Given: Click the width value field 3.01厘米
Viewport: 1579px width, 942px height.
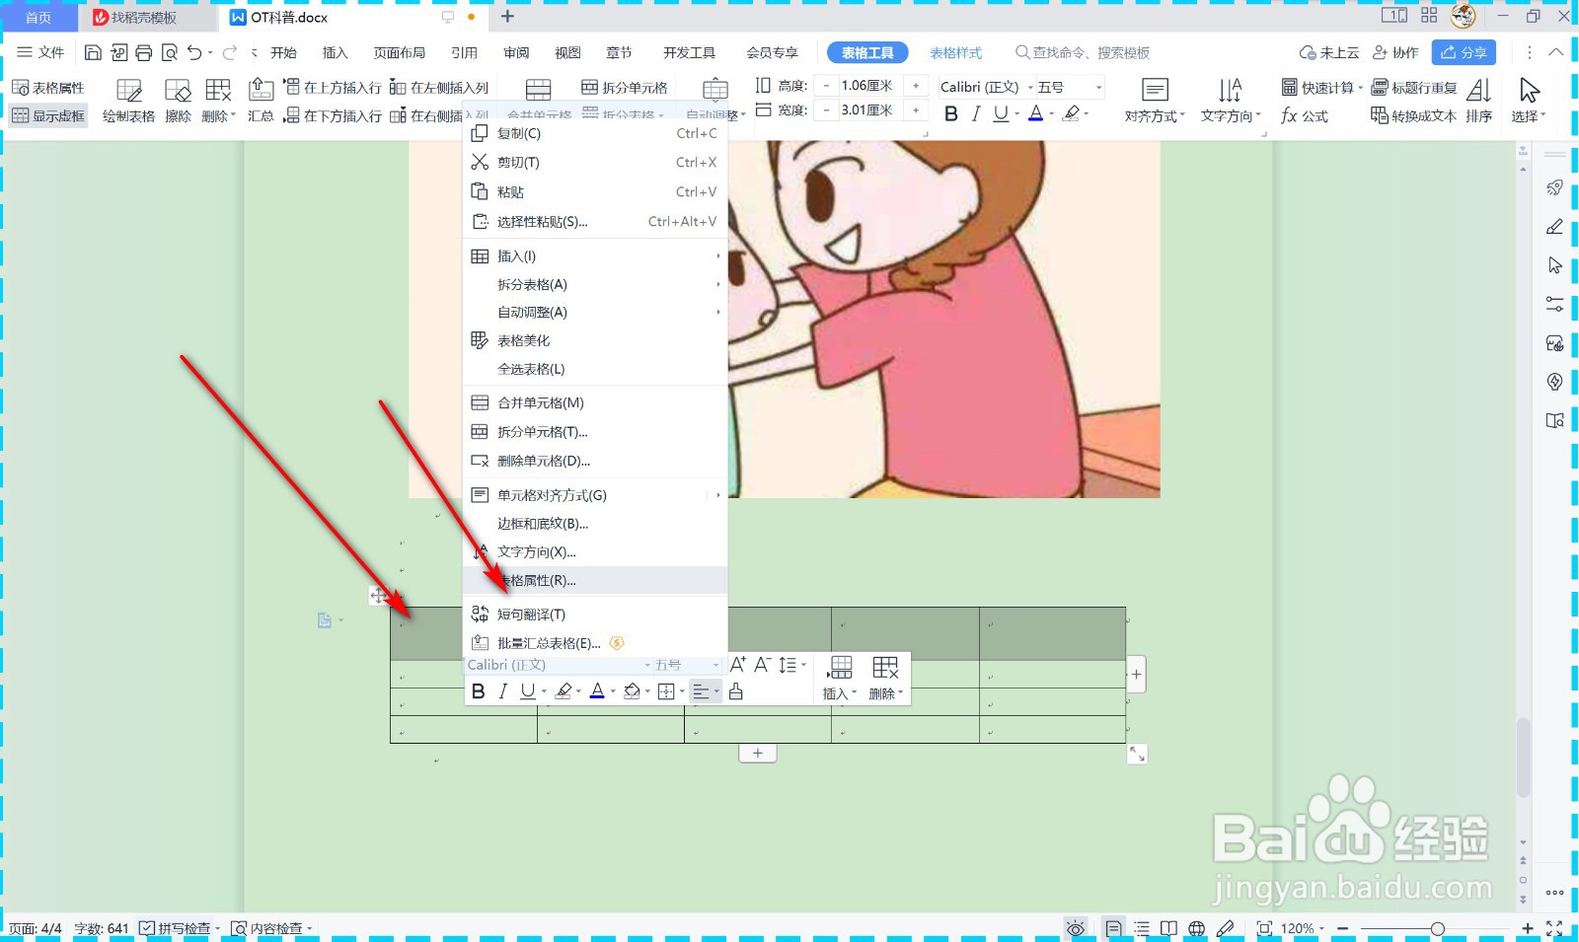Looking at the screenshot, I should [x=868, y=110].
